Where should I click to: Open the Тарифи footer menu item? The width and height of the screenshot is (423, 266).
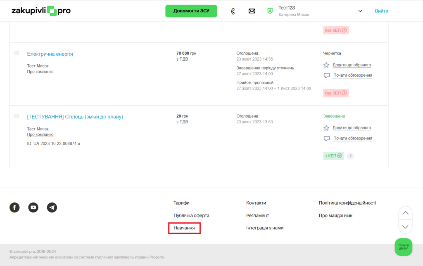(181, 203)
